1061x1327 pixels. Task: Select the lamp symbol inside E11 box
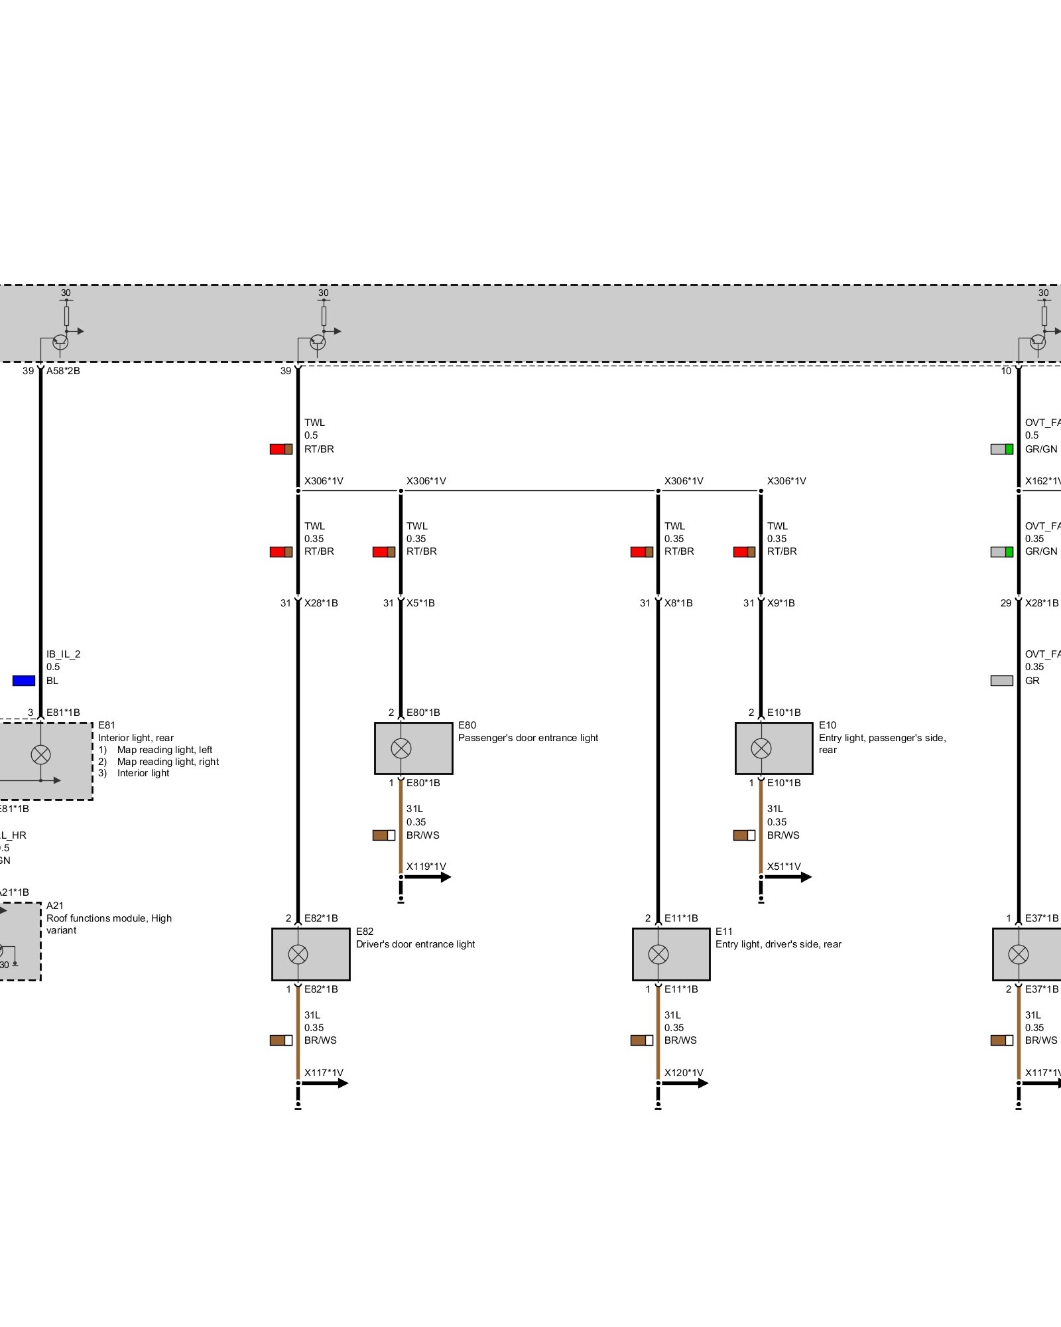coord(658,954)
